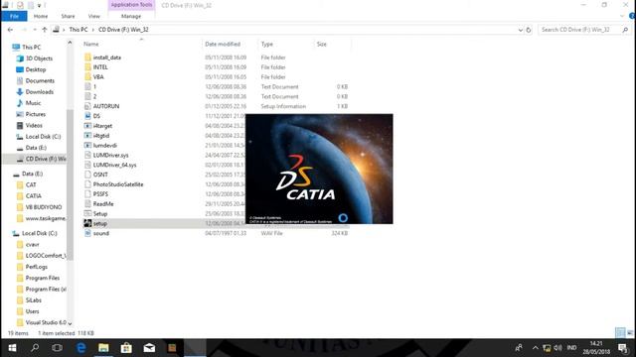Show hidden system tray icons
This screenshot has width=636, height=357.
click(536, 348)
